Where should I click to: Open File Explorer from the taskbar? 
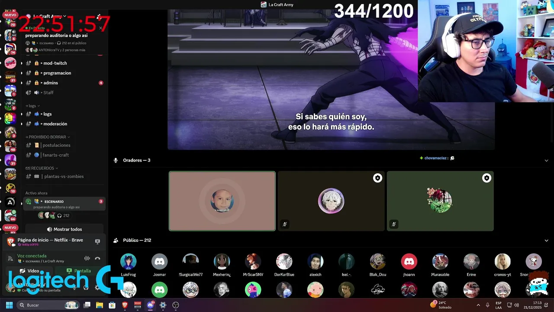pyautogui.click(x=100, y=305)
